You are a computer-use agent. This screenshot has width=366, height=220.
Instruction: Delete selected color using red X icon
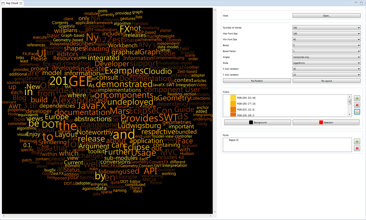point(357,105)
